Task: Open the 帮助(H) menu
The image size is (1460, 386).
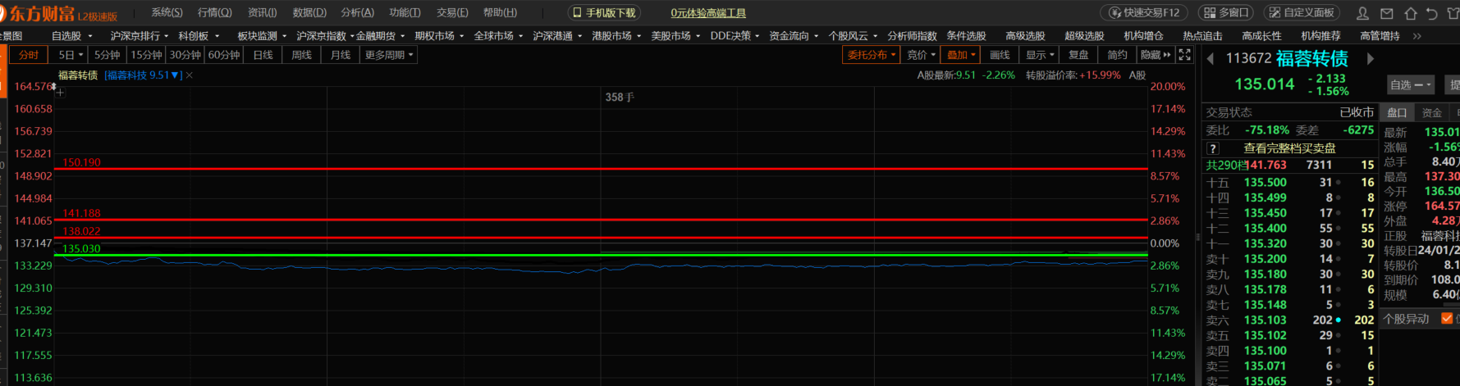Action: tap(500, 13)
